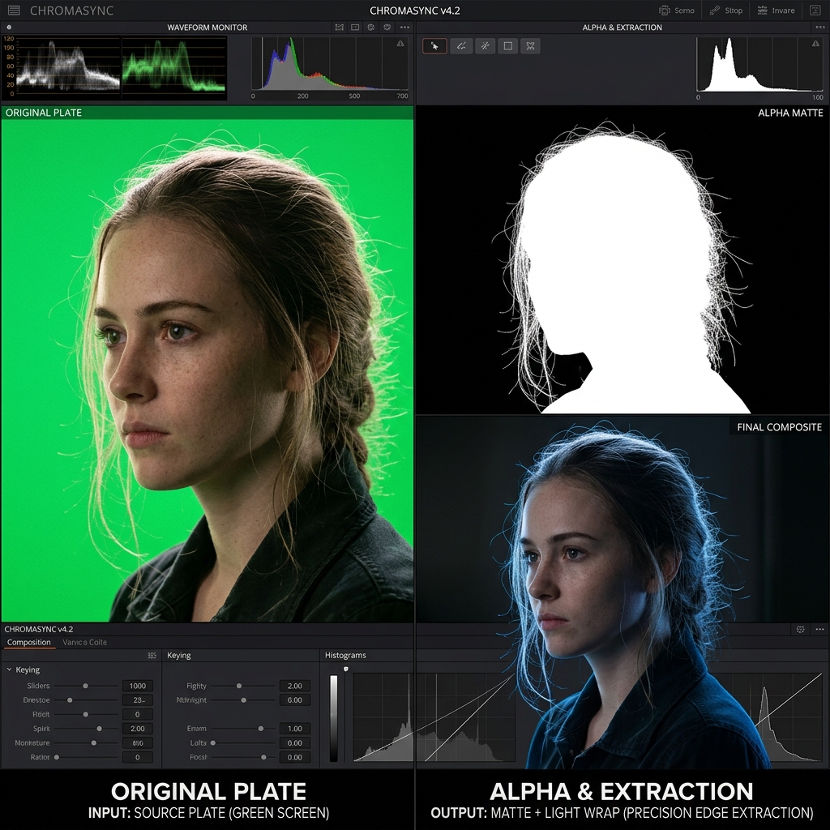Click the settings icon above the Final Composite curves
Screen dimensions: 830x830
click(800, 629)
